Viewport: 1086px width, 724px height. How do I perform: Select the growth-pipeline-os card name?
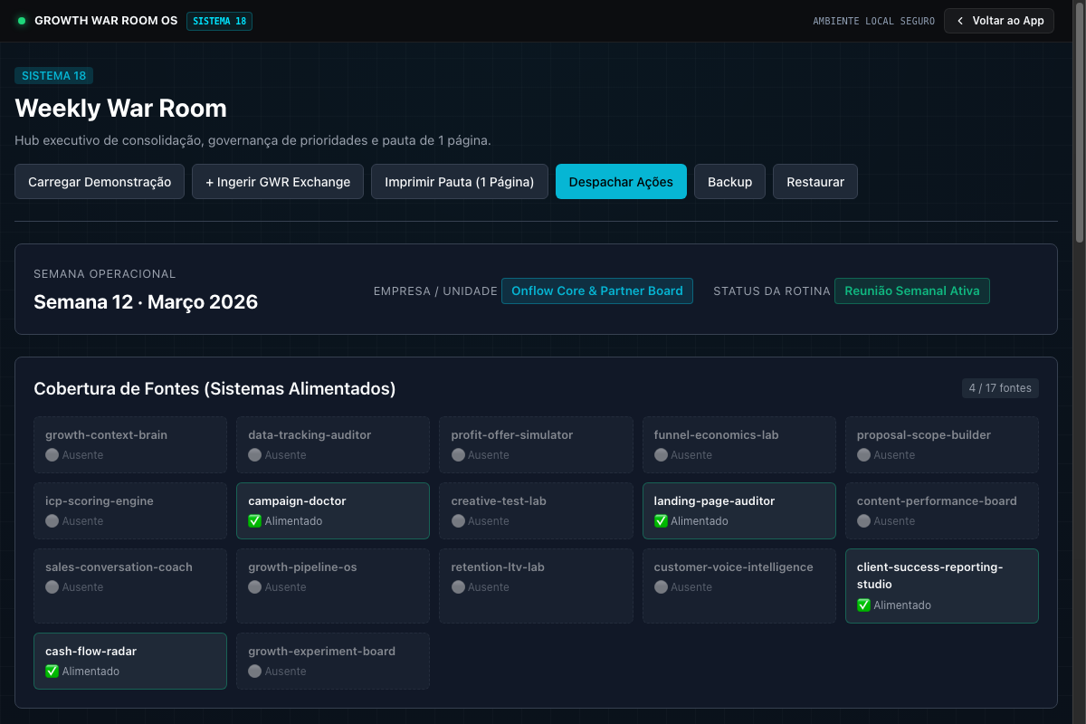[302, 567]
